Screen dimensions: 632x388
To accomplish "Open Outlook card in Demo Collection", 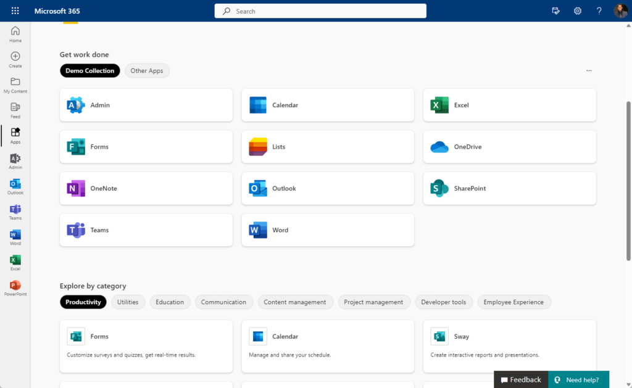I will coord(328,189).
